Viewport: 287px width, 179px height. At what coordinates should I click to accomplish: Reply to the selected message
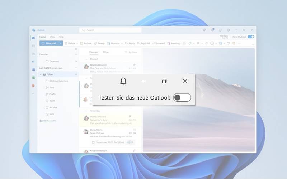130,43
